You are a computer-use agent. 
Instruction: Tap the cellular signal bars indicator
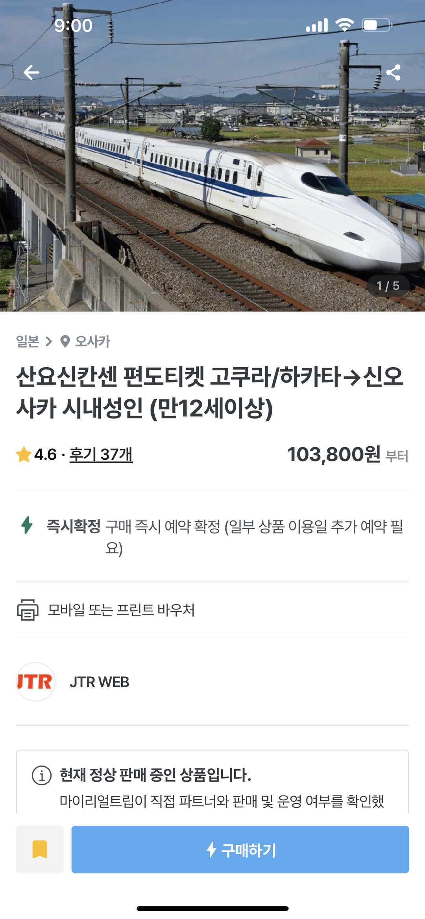[317, 25]
